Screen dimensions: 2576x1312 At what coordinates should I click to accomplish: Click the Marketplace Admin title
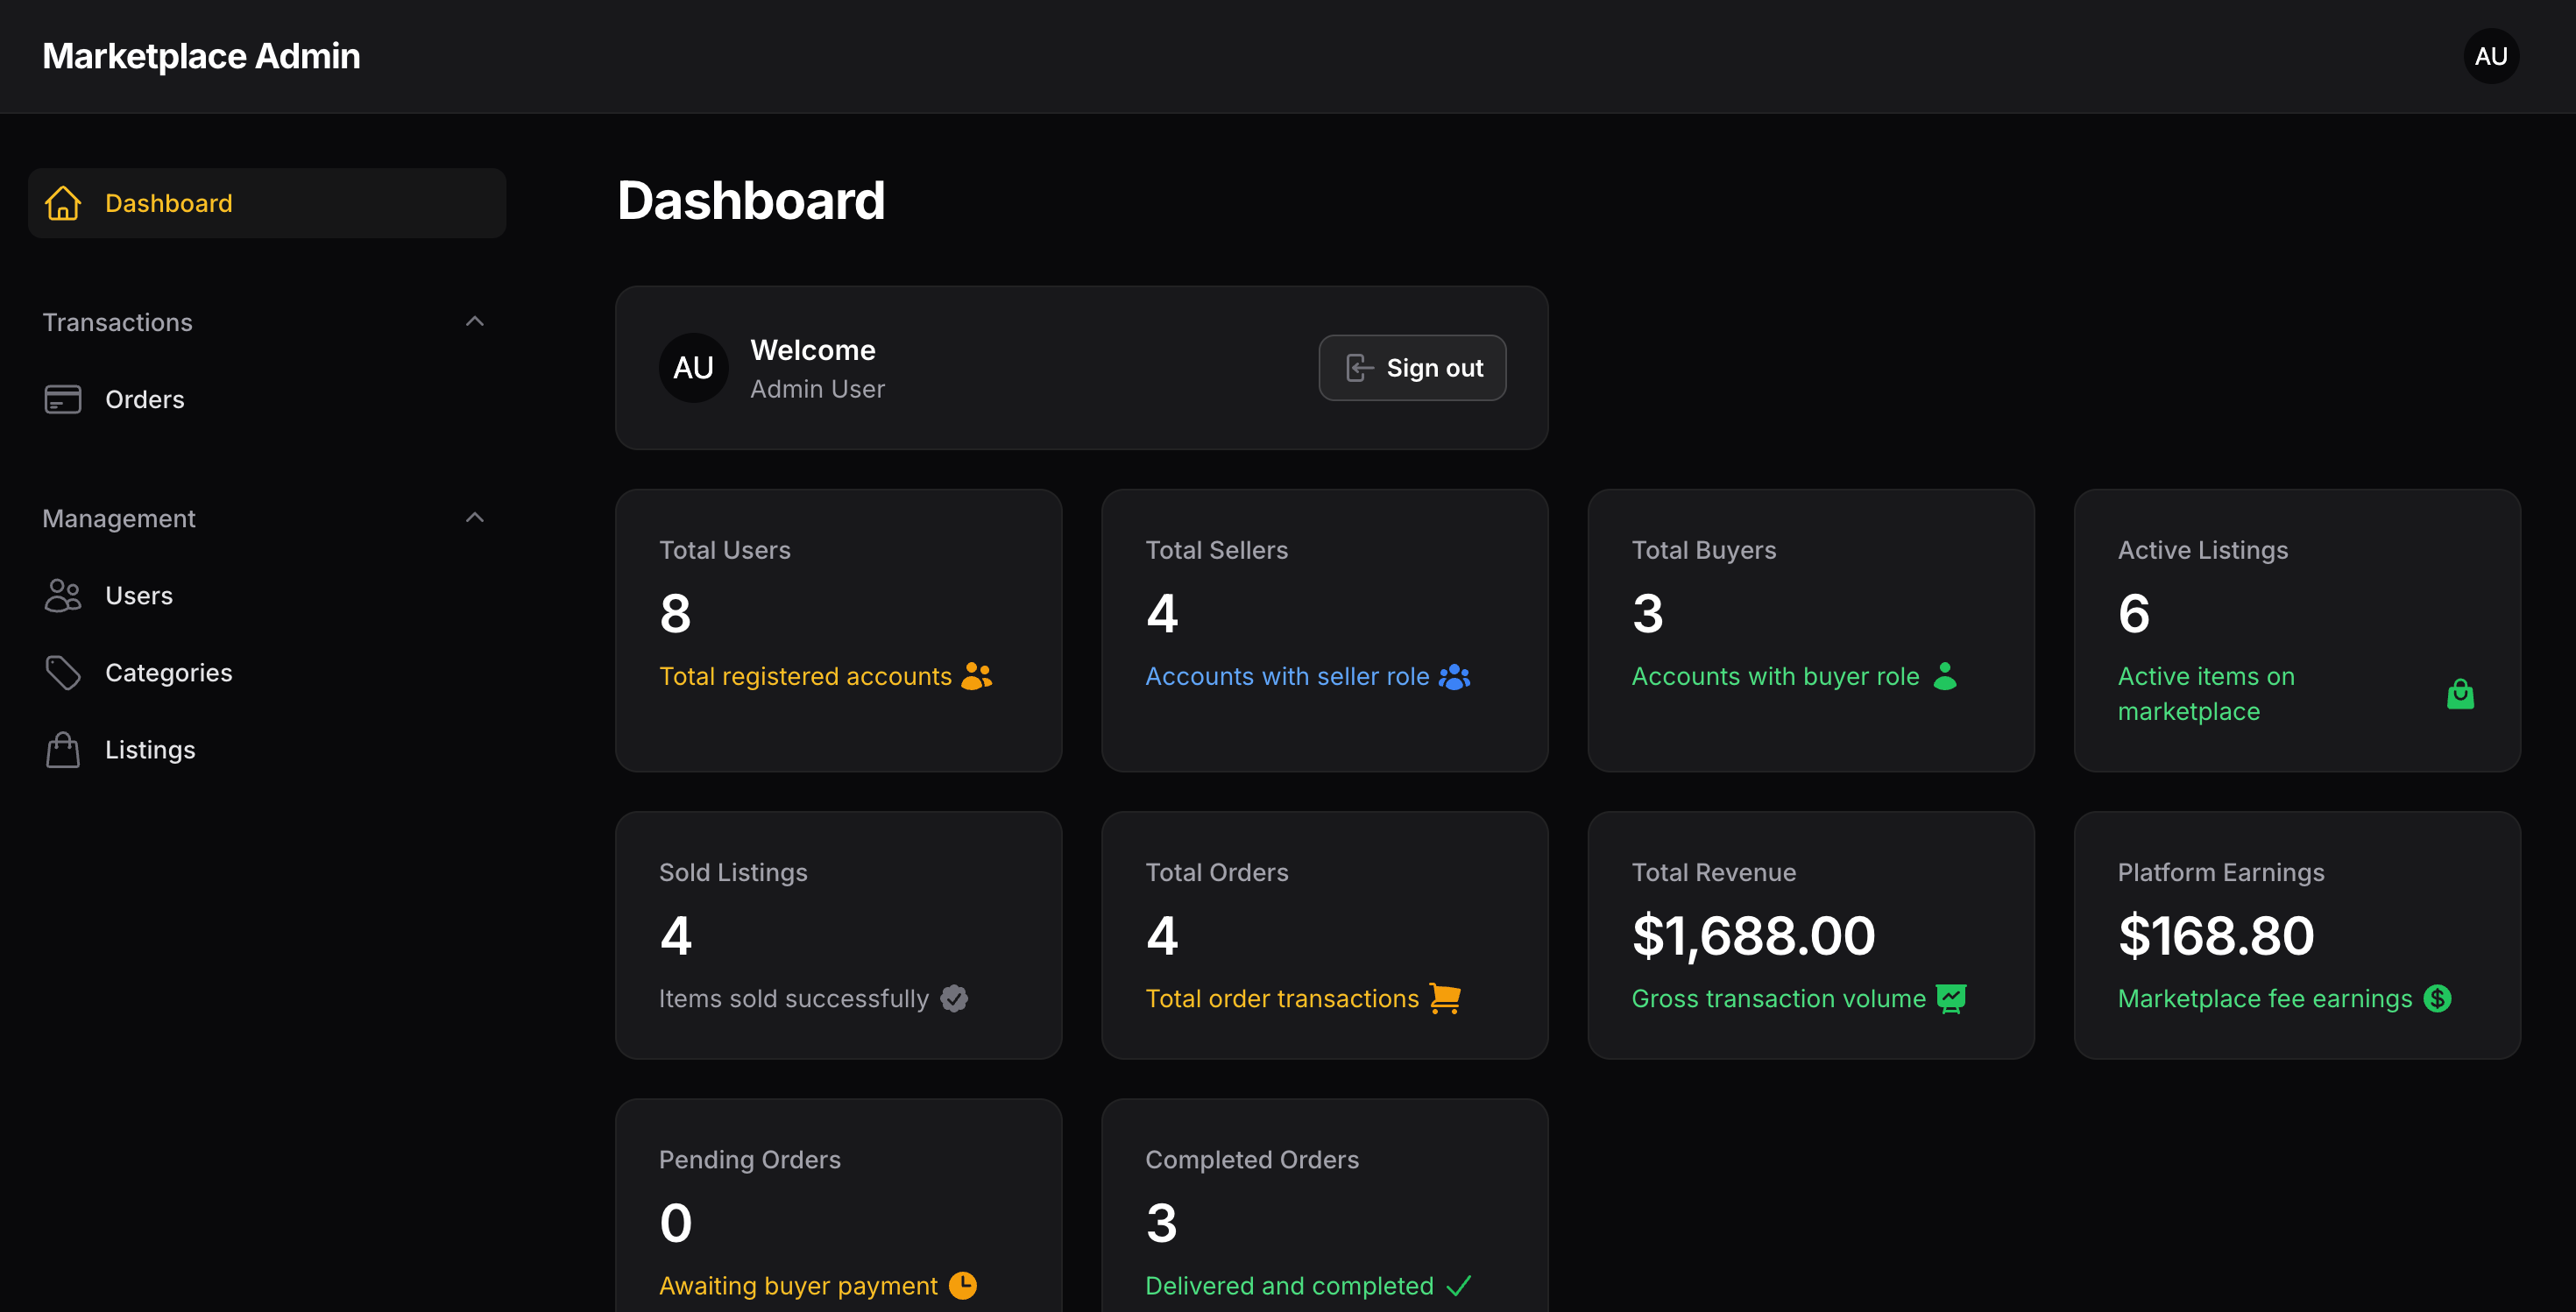point(201,56)
